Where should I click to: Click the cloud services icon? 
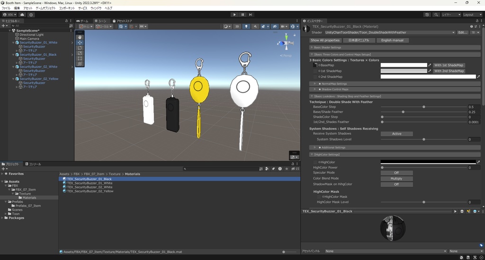22,15
